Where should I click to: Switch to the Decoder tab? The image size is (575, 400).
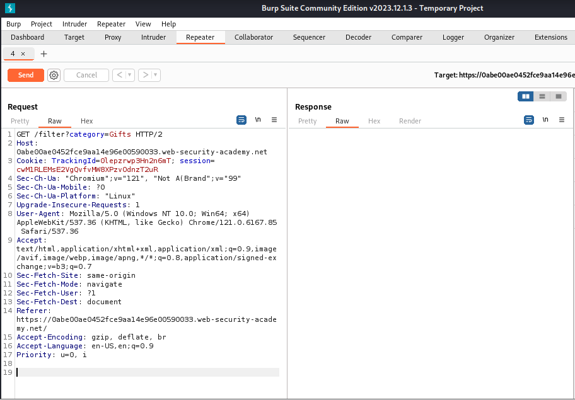pyautogui.click(x=358, y=37)
